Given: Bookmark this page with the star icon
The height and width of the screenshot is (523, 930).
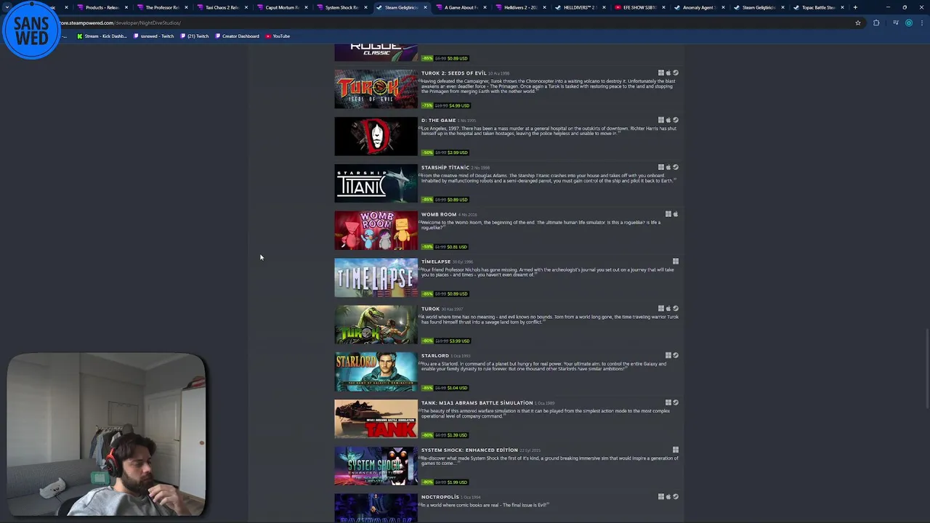Looking at the screenshot, I should click(858, 23).
